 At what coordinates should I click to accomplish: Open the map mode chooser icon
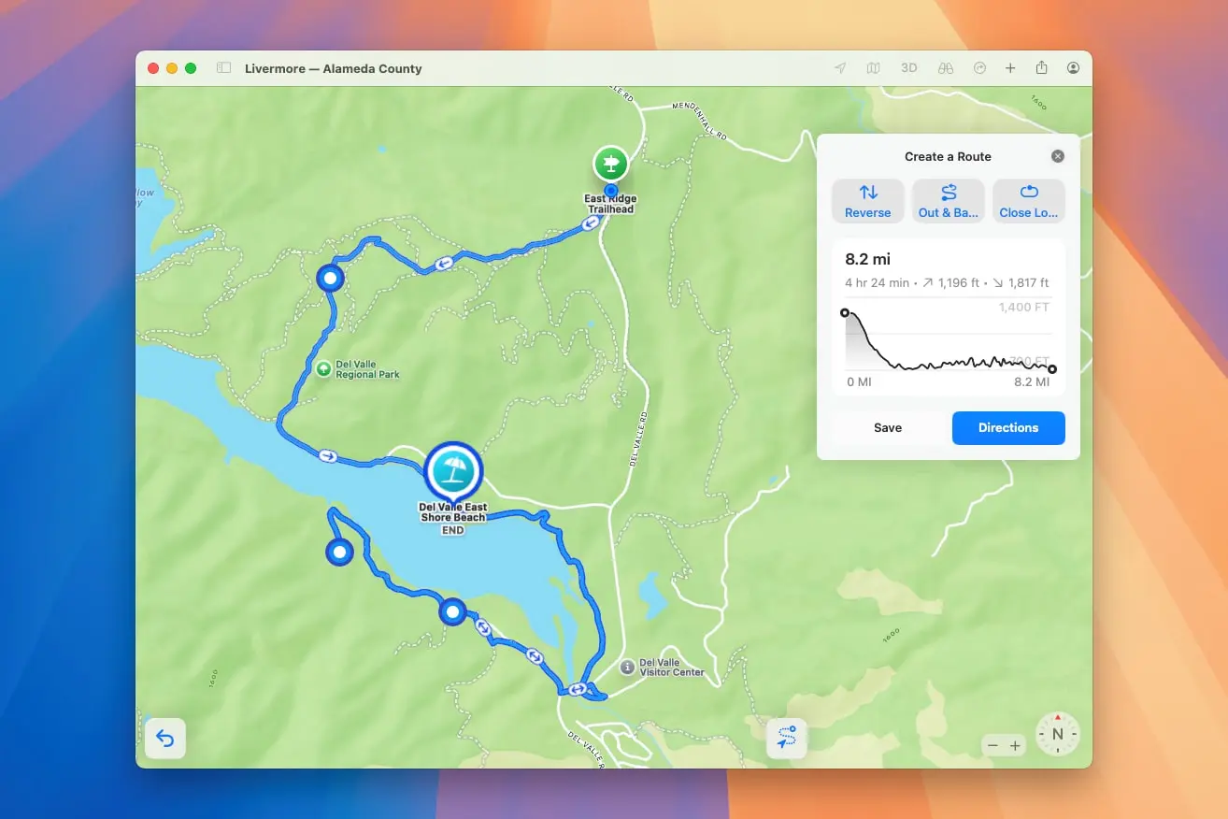[x=873, y=67]
